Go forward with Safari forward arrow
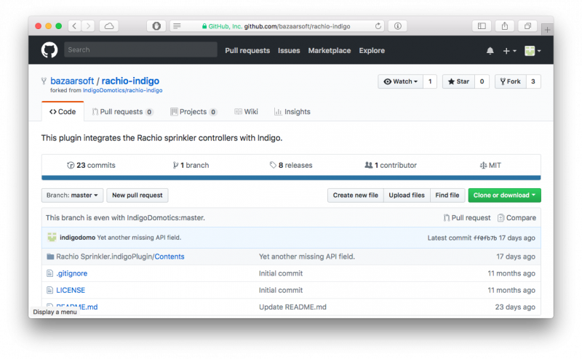This screenshot has height=359, width=582. (88, 26)
